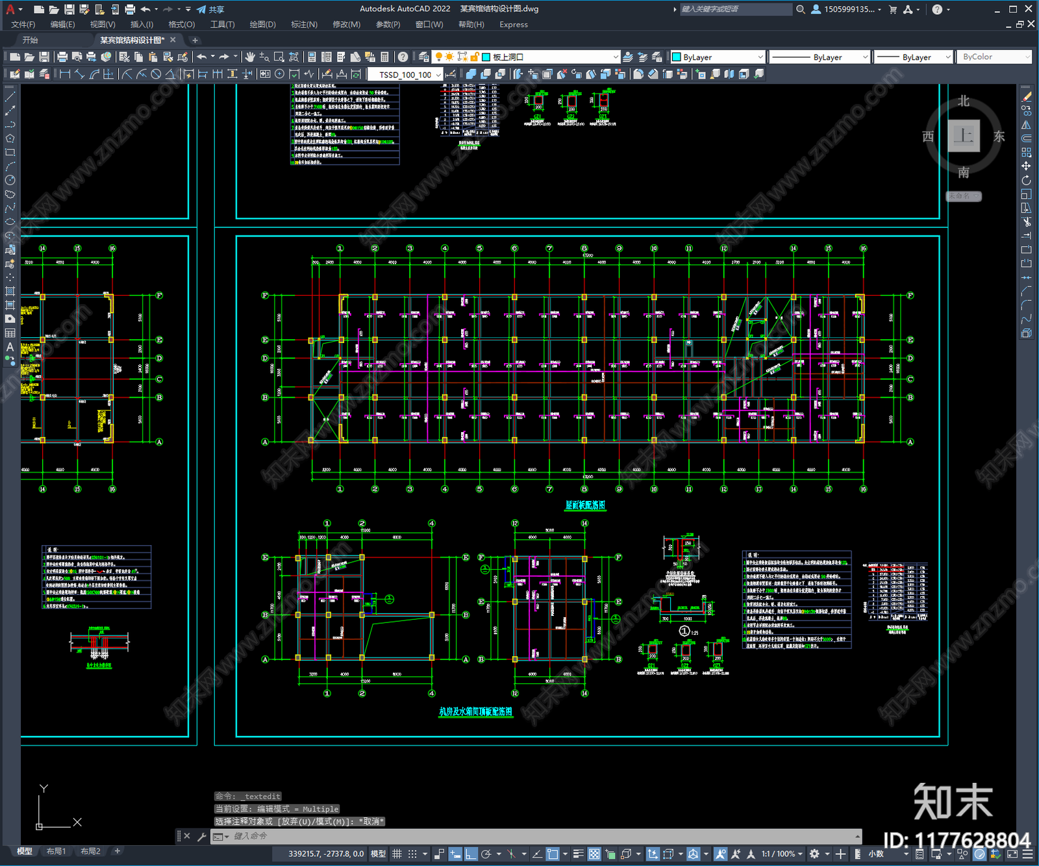Click the Save icon in the Standard toolbar
The image size is (1039, 866).
44,57
